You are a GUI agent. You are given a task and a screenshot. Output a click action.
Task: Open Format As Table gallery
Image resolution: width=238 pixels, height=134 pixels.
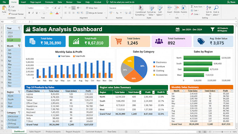151,10
